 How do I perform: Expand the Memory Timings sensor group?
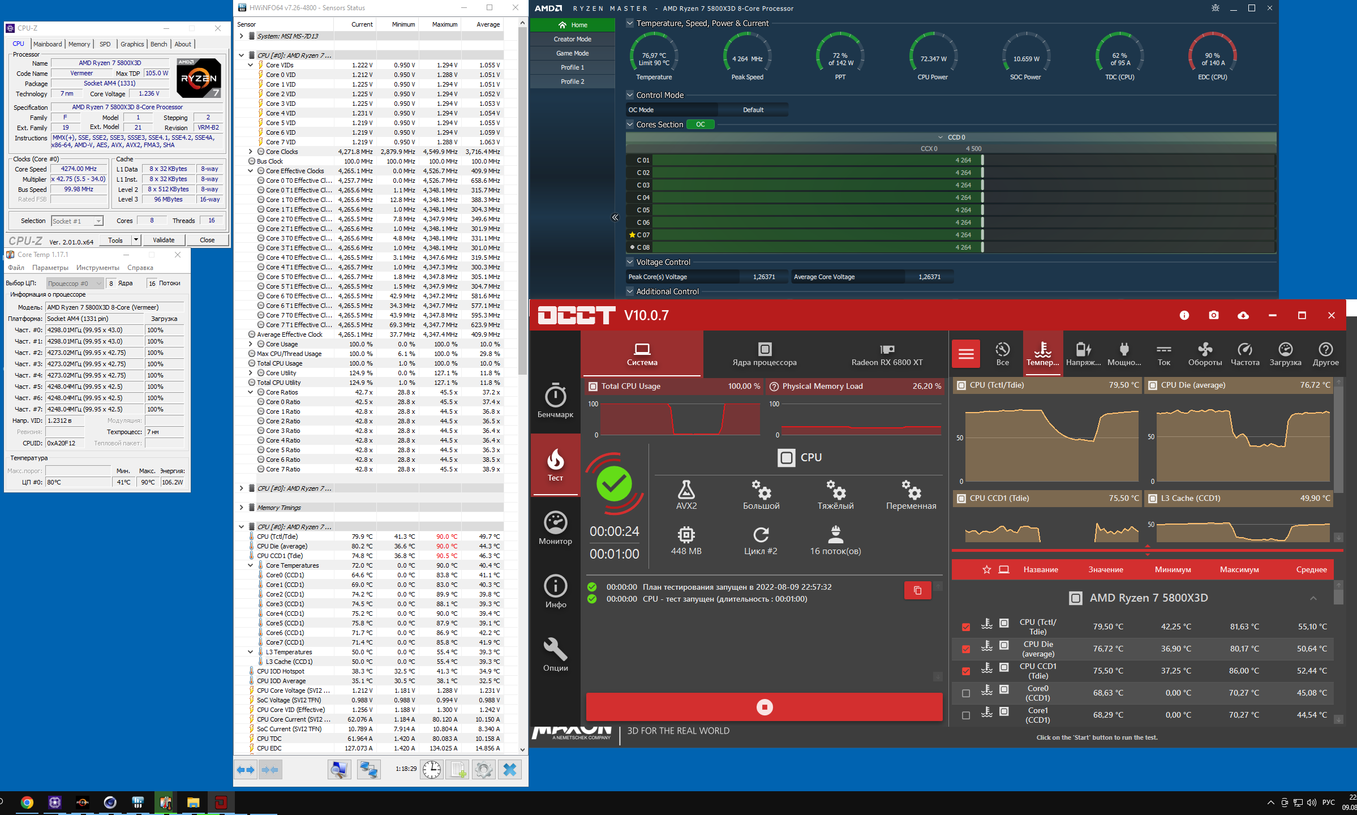pos(242,508)
